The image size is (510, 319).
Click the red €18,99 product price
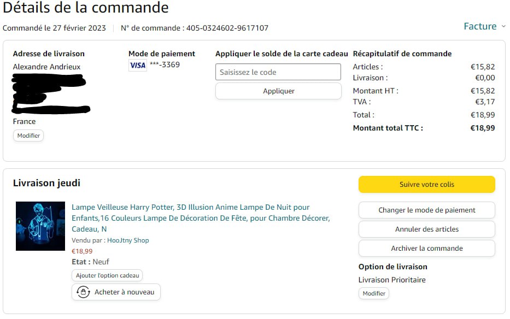coord(82,251)
